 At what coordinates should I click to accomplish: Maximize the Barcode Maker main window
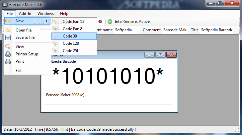tap(220, 3)
